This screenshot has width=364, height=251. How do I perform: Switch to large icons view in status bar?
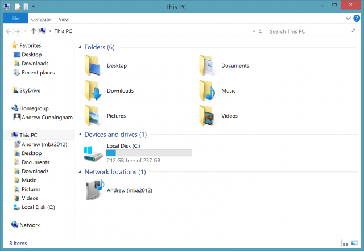pyautogui.click(x=354, y=243)
